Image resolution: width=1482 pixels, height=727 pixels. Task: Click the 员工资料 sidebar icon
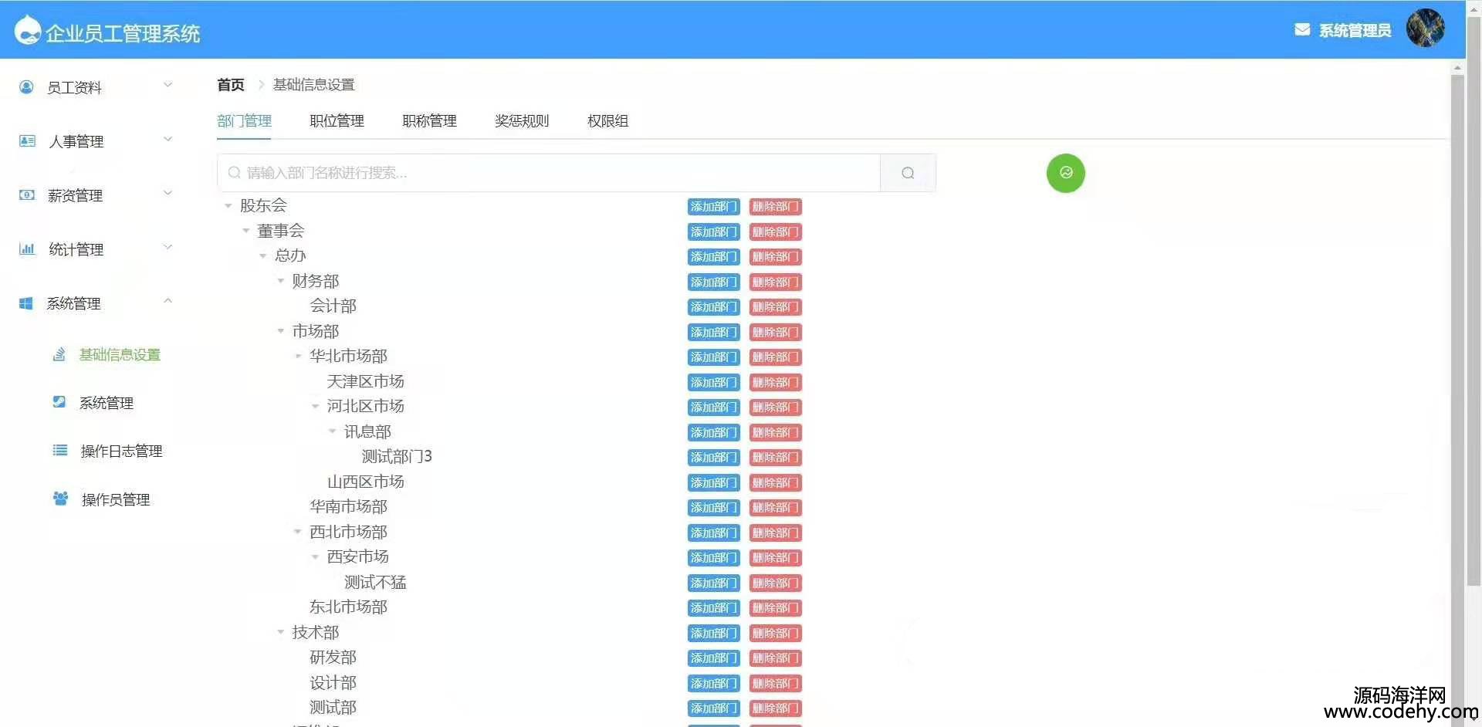26,87
